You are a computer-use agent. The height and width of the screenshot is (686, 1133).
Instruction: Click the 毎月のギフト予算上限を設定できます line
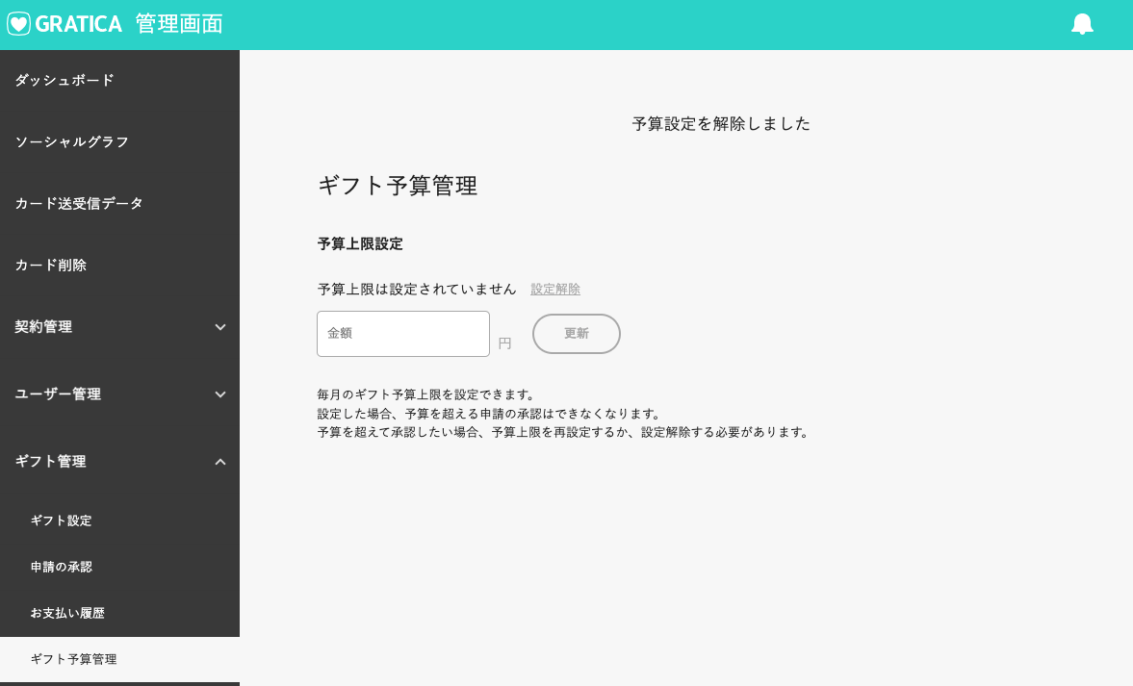pyautogui.click(x=427, y=395)
